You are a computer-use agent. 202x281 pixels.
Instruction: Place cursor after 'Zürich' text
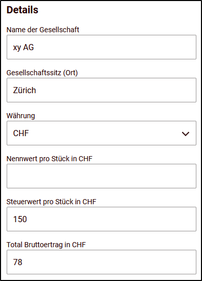pyautogui.click(x=36, y=90)
